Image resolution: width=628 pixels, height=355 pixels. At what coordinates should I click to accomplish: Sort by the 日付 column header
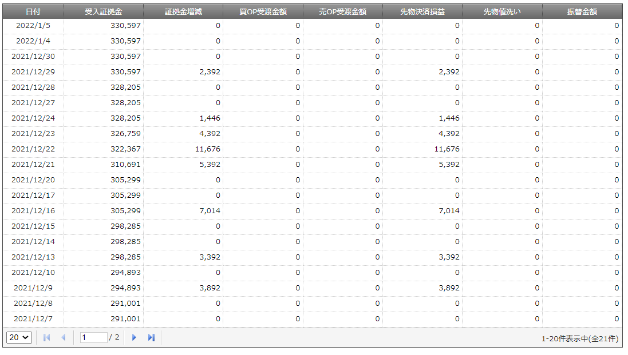click(x=33, y=11)
